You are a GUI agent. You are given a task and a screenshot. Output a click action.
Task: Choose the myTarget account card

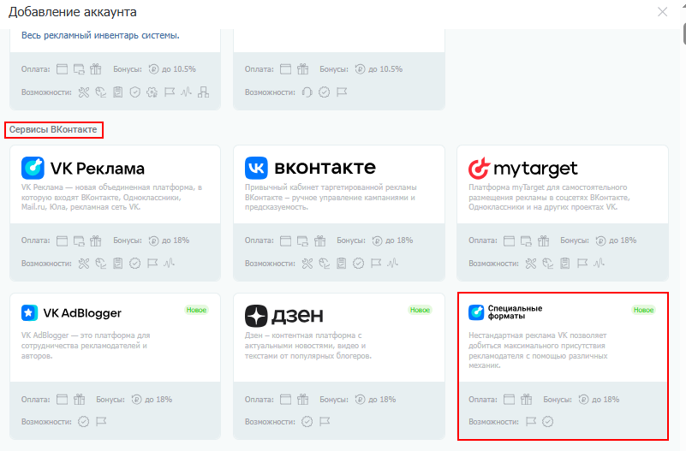563,213
